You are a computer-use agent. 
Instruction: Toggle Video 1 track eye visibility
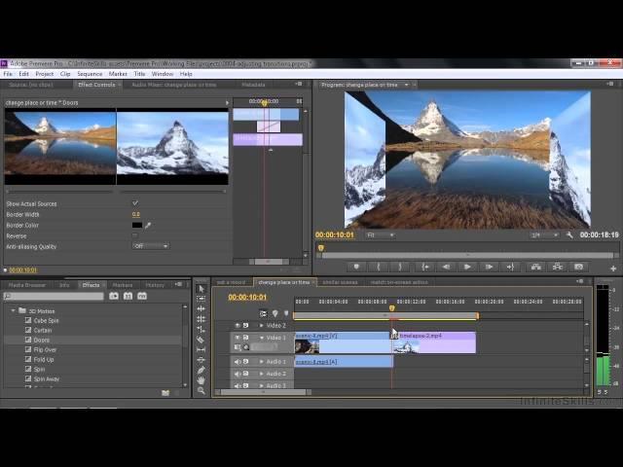238,338
